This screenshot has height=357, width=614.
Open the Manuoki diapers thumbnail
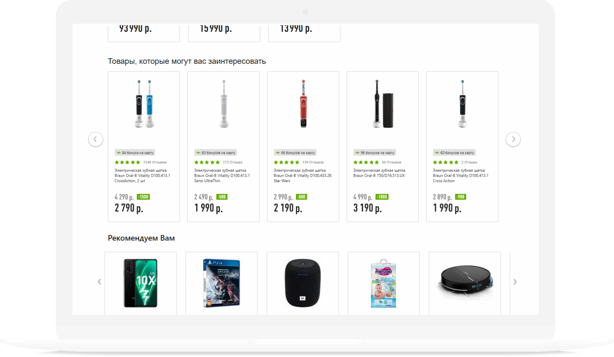pyautogui.click(x=383, y=283)
